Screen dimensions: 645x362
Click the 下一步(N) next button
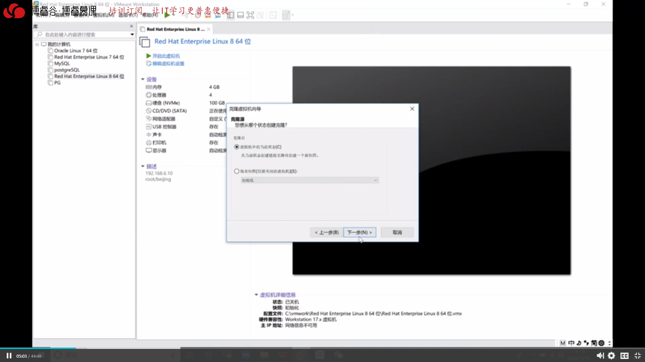coord(359,232)
